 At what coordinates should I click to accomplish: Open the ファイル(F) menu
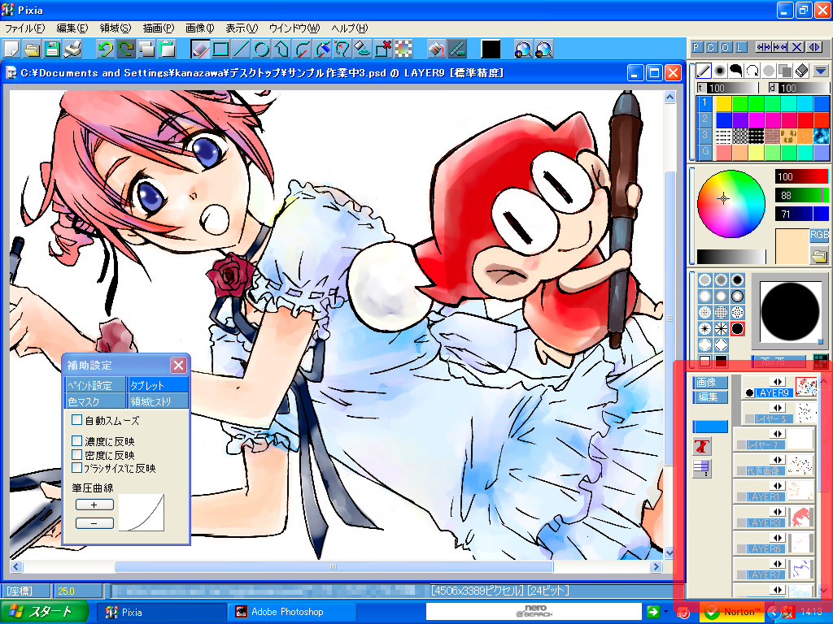pyautogui.click(x=24, y=28)
